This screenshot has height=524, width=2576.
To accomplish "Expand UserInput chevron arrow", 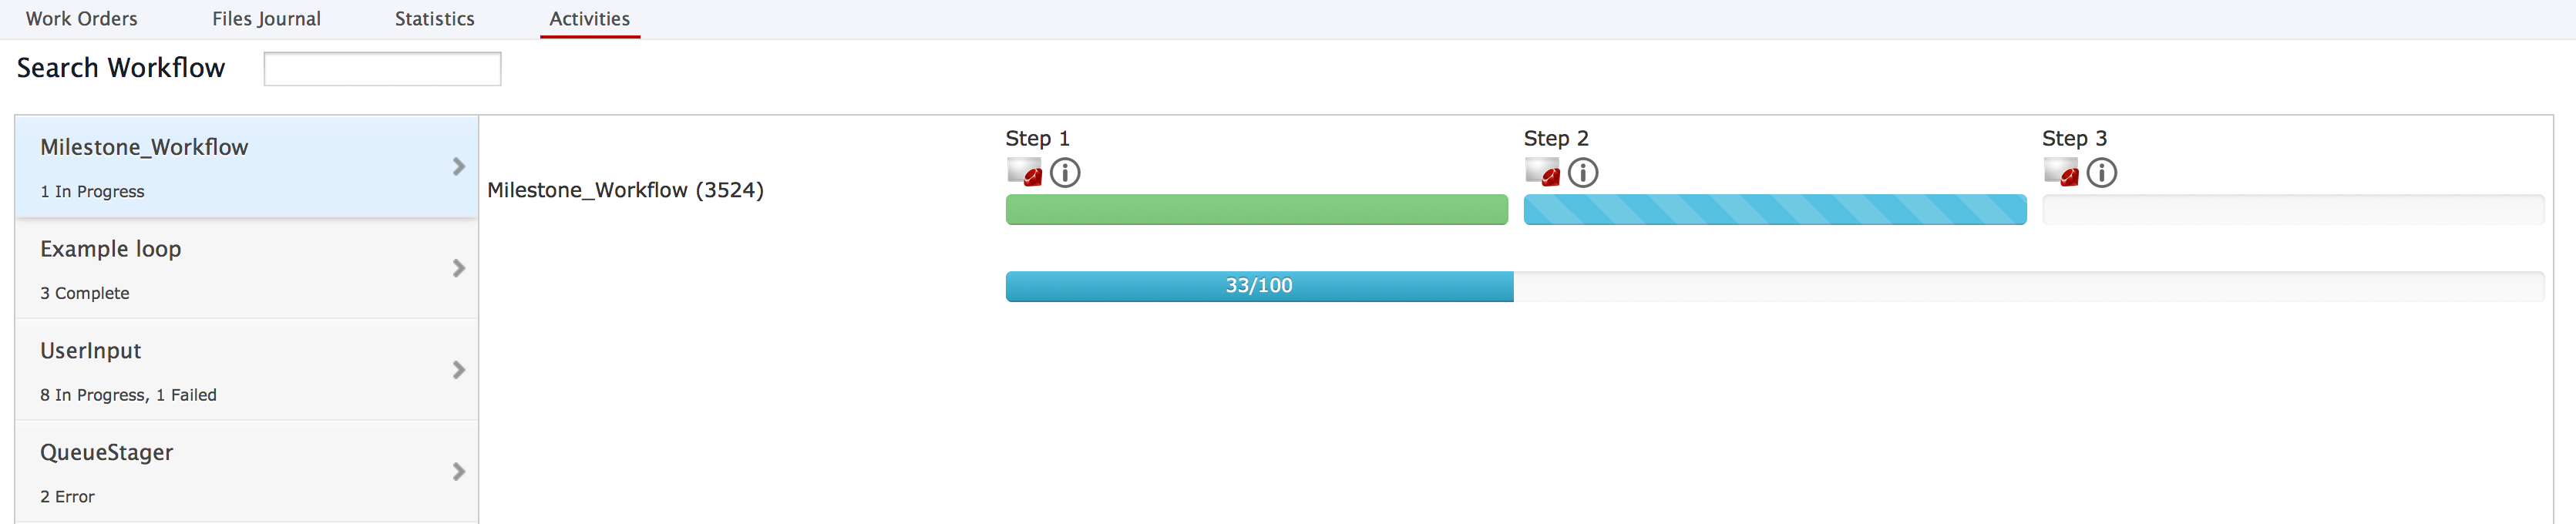I will pos(459,370).
